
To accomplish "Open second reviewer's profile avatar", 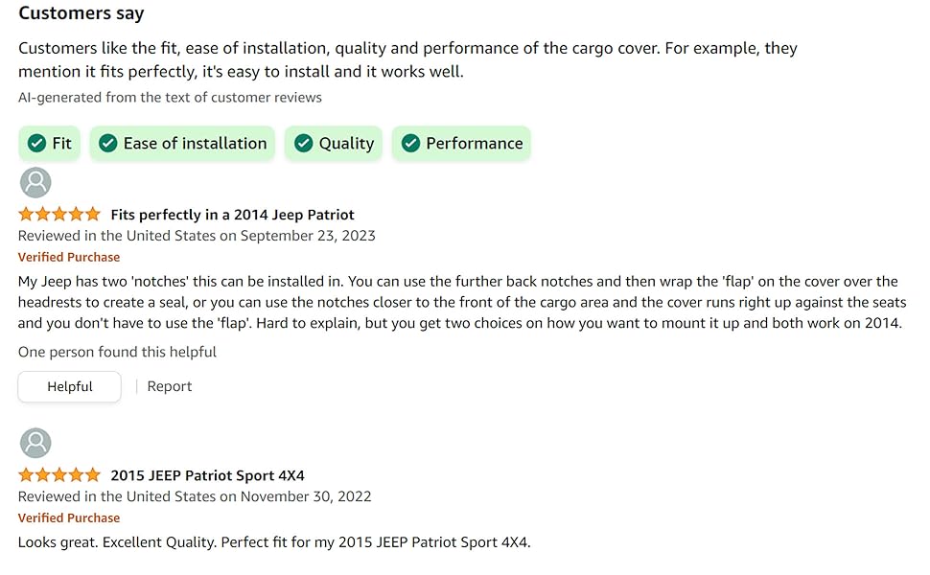I will pyautogui.click(x=35, y=443).
